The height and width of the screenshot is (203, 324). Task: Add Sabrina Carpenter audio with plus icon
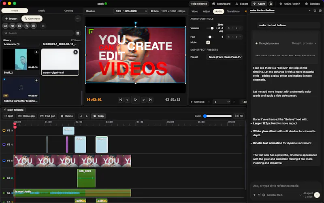[36, 80]
